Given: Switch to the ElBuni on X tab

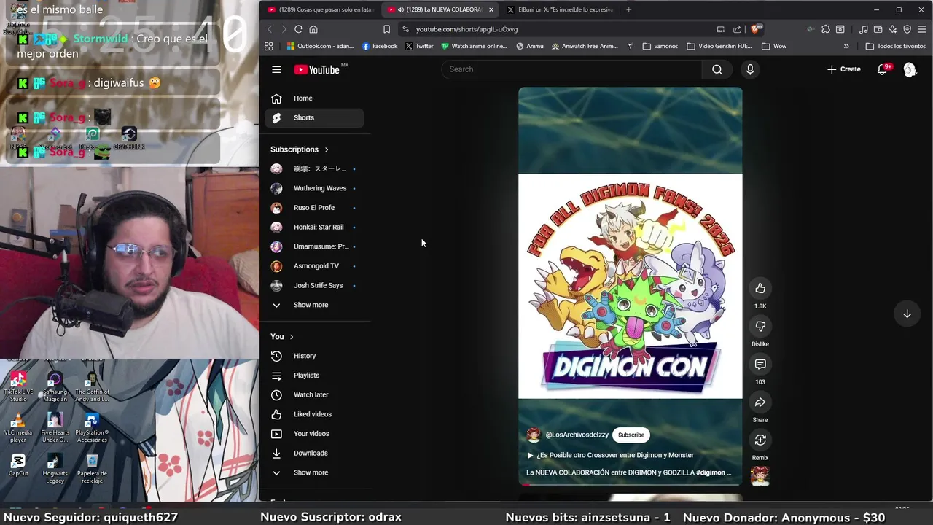Looking at the screenshot, I should point(560,9).
